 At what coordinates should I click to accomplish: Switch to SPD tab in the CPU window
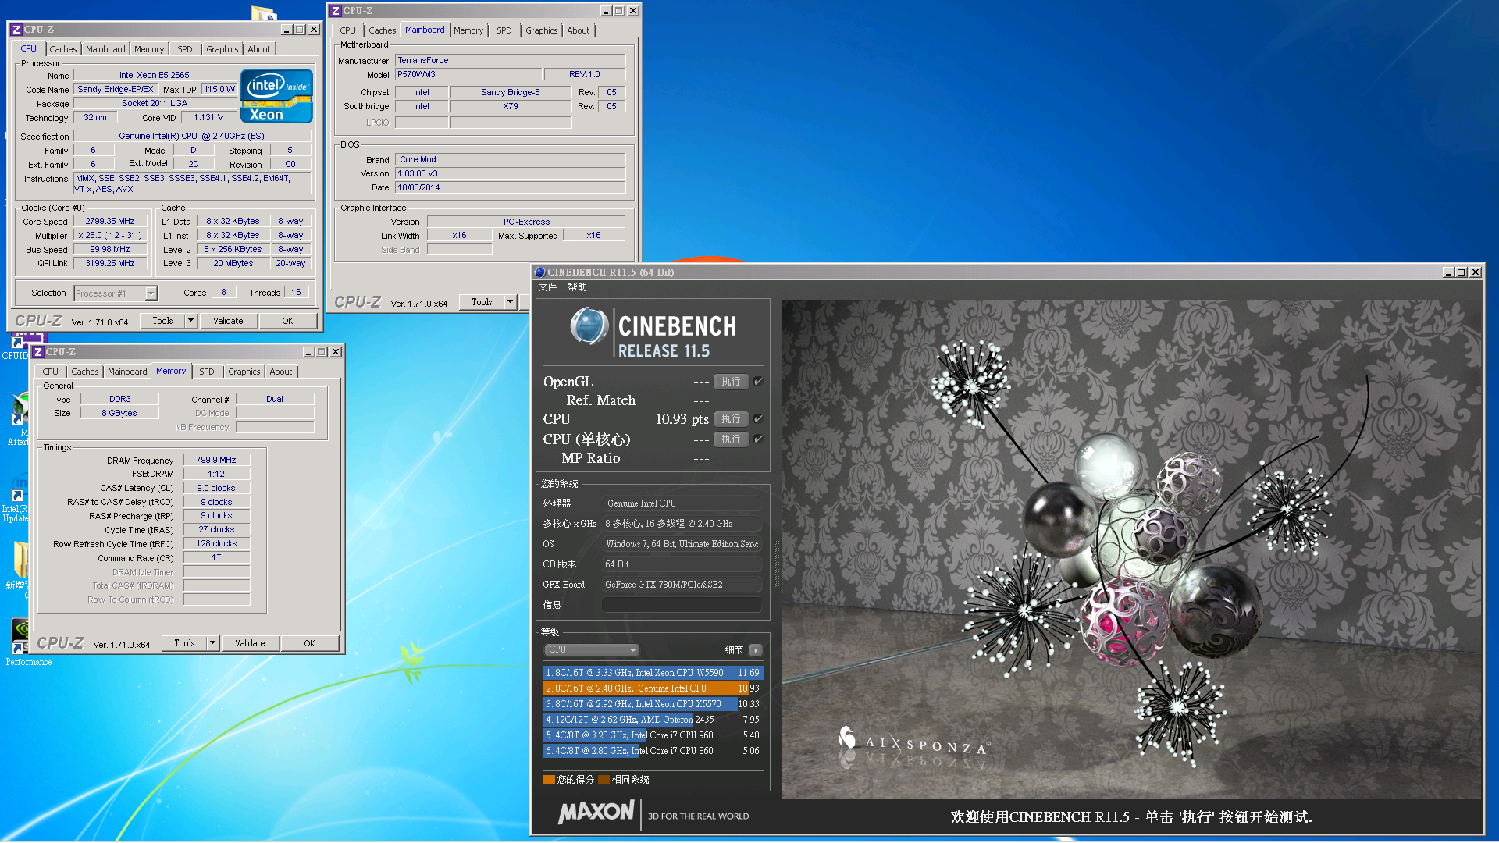click(185, 49)
